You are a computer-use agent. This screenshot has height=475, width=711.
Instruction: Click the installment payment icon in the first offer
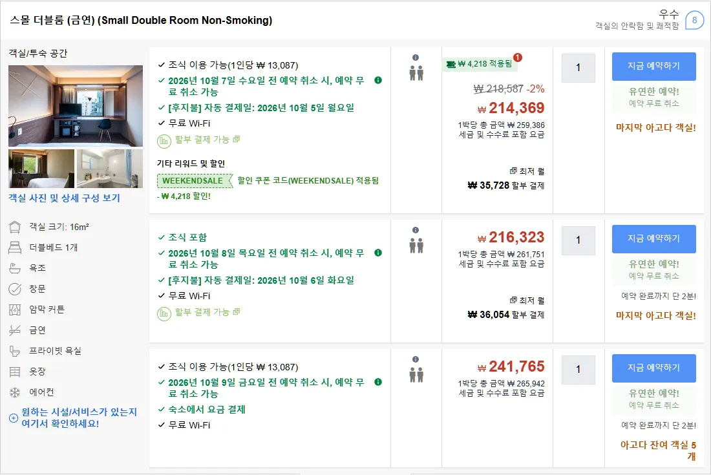click(x=164, y=142)
